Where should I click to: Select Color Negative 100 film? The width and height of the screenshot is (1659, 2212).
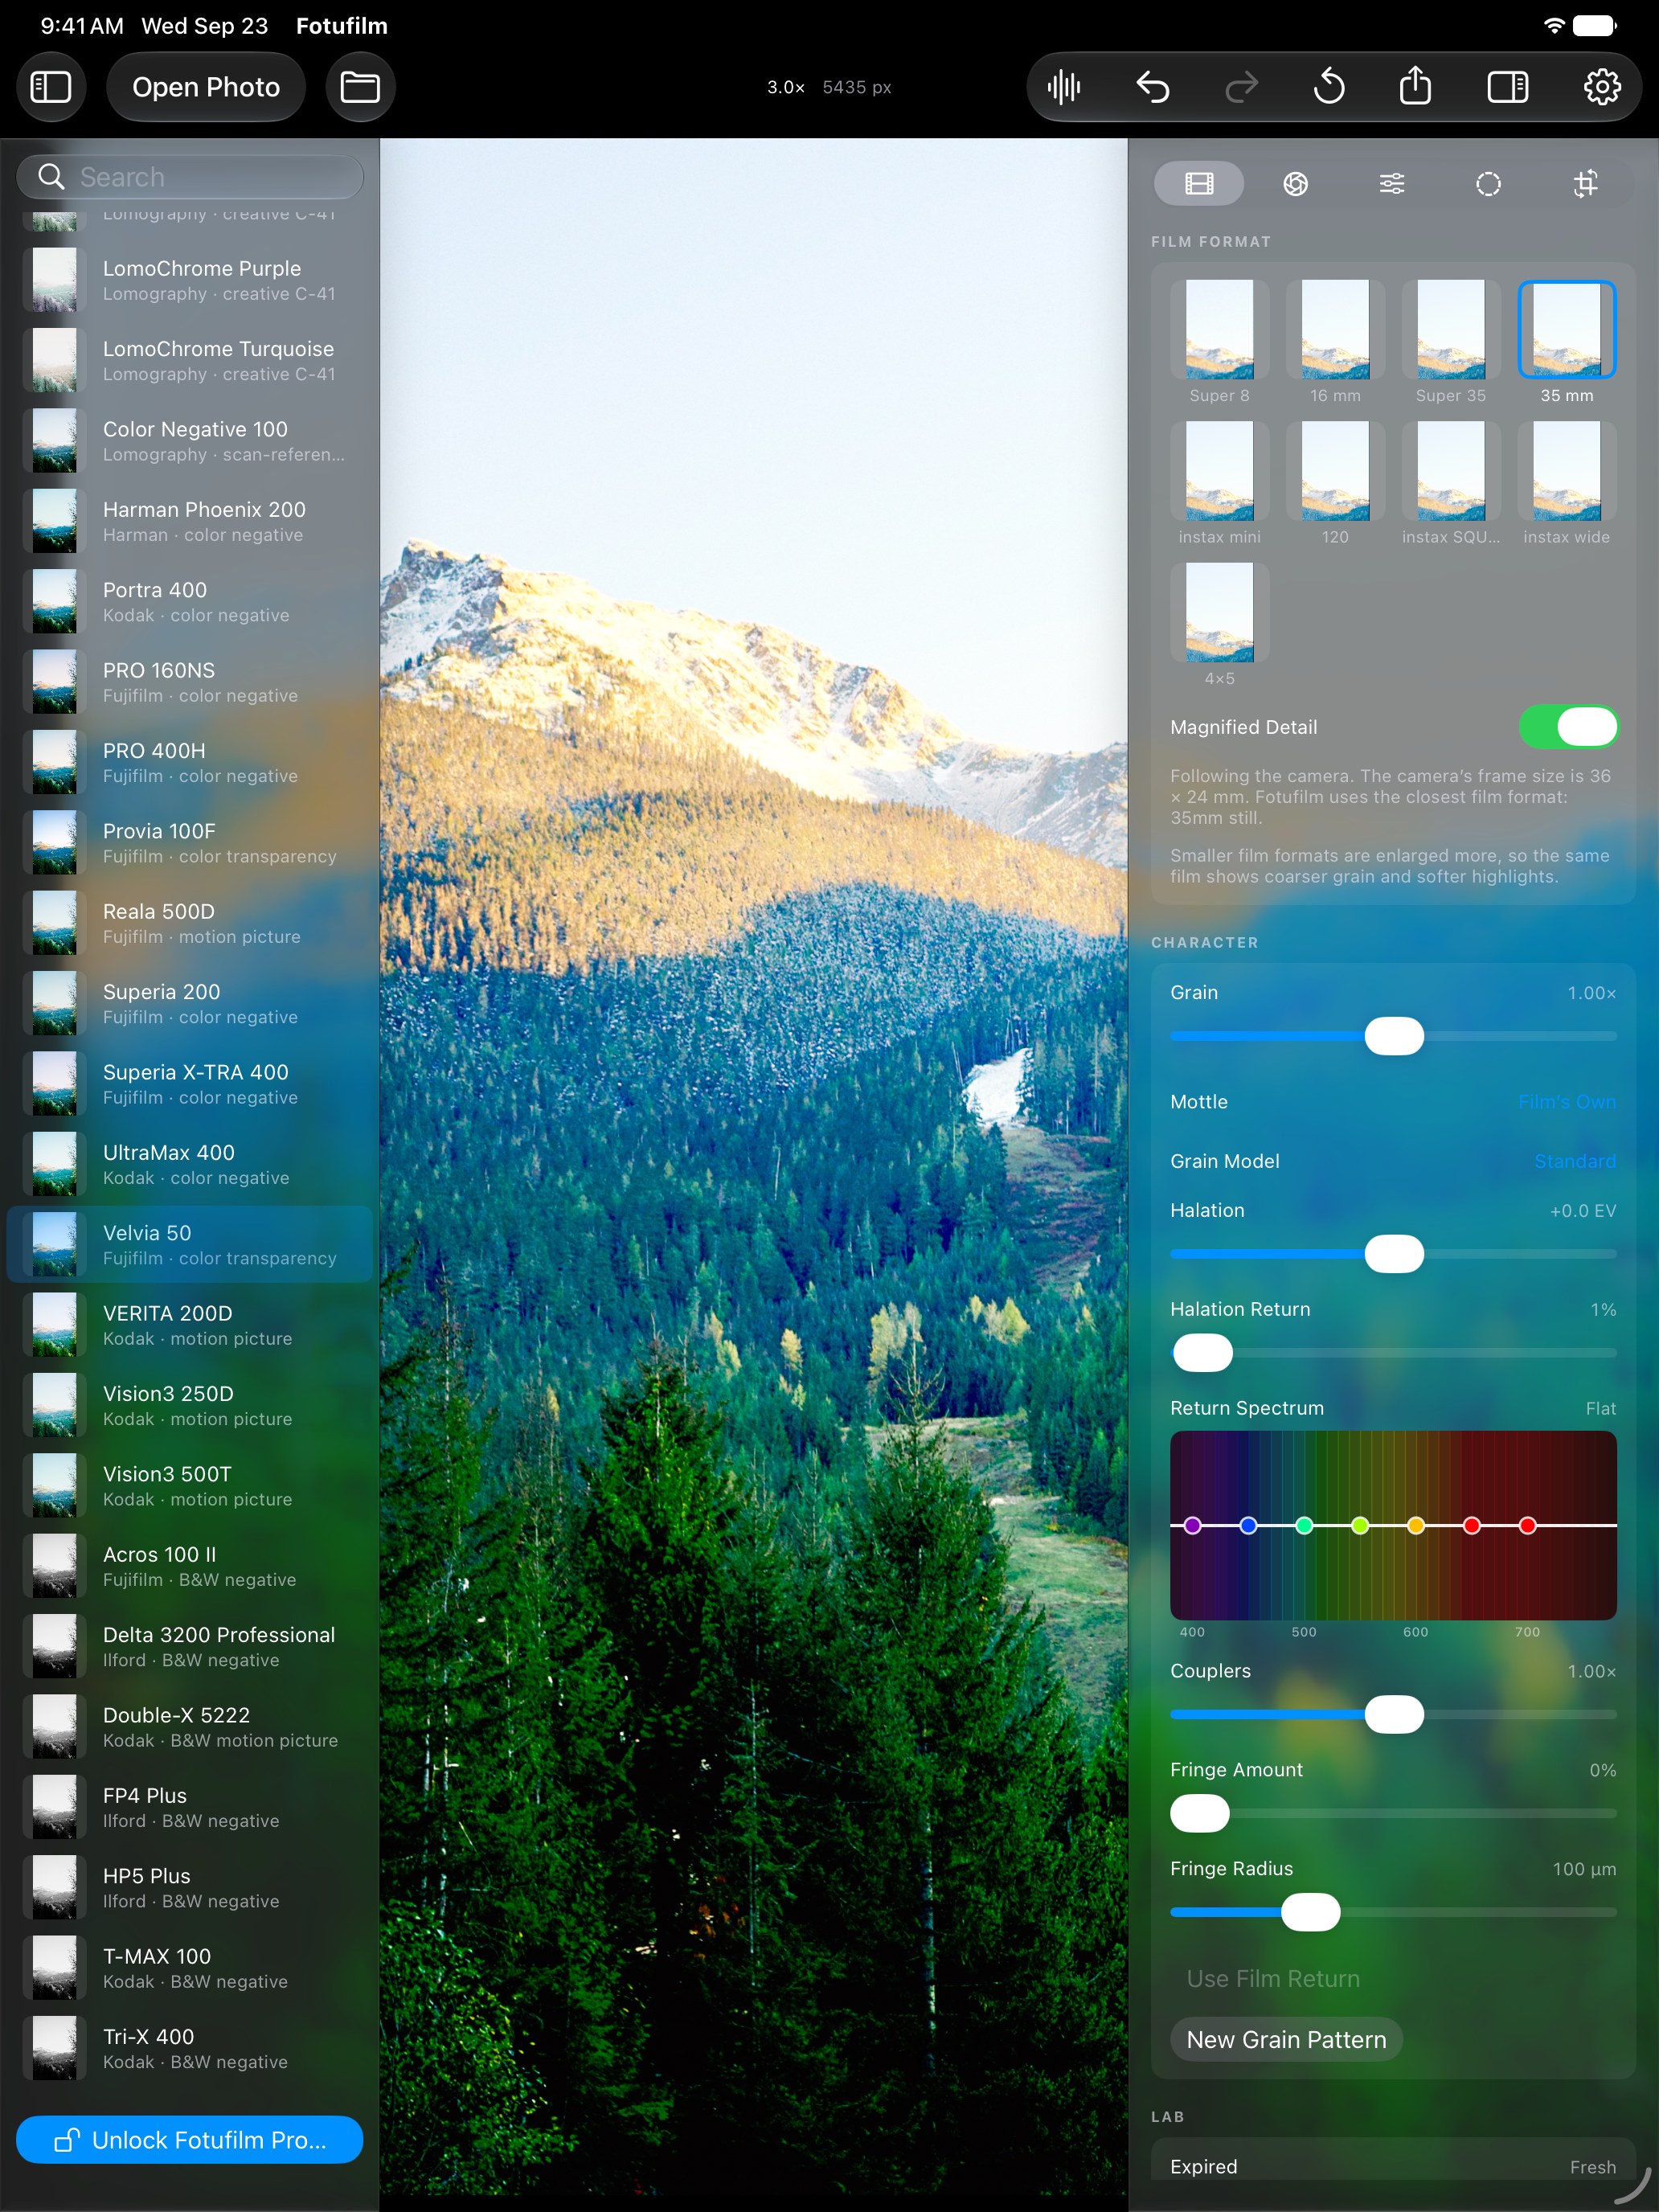pos(189,441)
